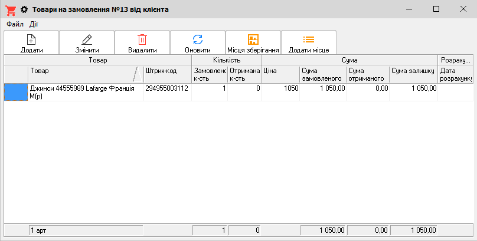
Task: Click the red Видалити trash icon
Action: tap(142, 40)
